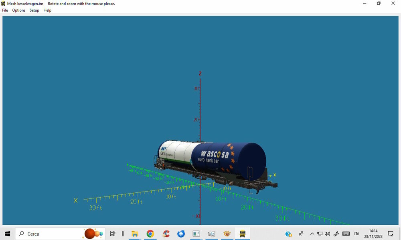This screenshot has width=401, height=240.
Task: Open the blue Thunderbird icon in the taskbar
Action: (x=181, y=234)
